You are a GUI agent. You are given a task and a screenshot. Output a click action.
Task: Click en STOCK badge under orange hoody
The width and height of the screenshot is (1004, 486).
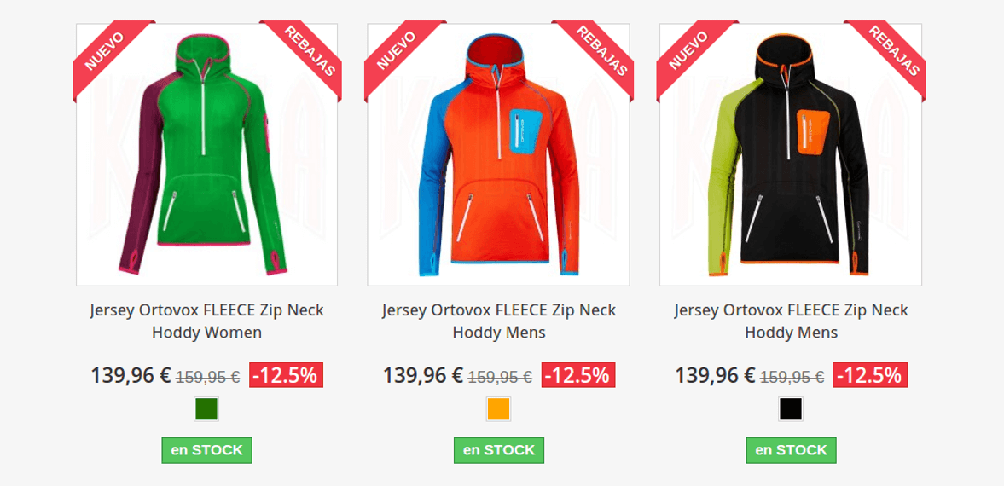pyautogui.click(x=499, y=450)
